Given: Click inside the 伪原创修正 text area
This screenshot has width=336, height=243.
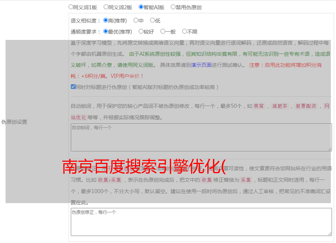Looking at the screenshot, I should [201, 222].
